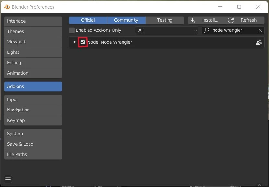The width and height of the screenshot is (269, 187).
Task: Toggle the Community add-ons filter
Action: pos(126,20)
